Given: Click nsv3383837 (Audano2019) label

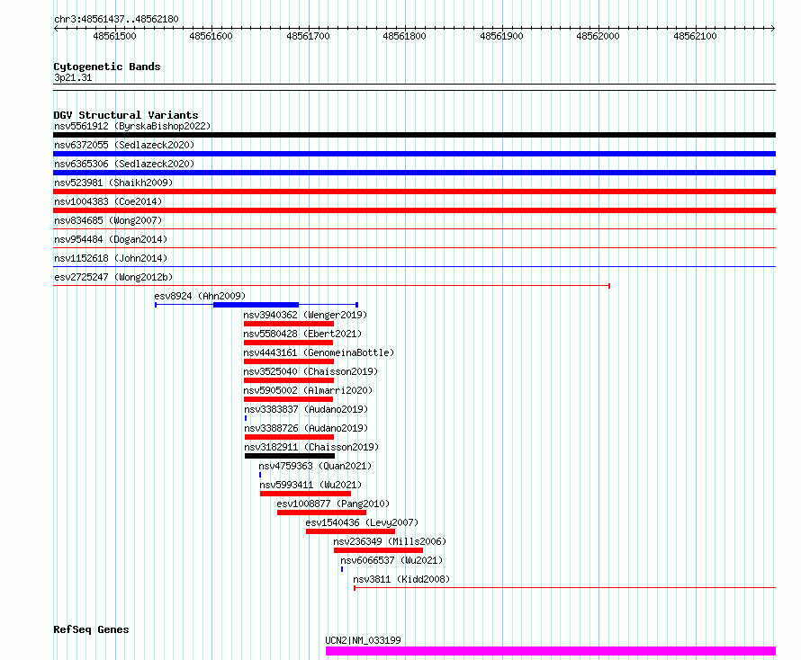Looking at the screenshot, I should (306, 409).
